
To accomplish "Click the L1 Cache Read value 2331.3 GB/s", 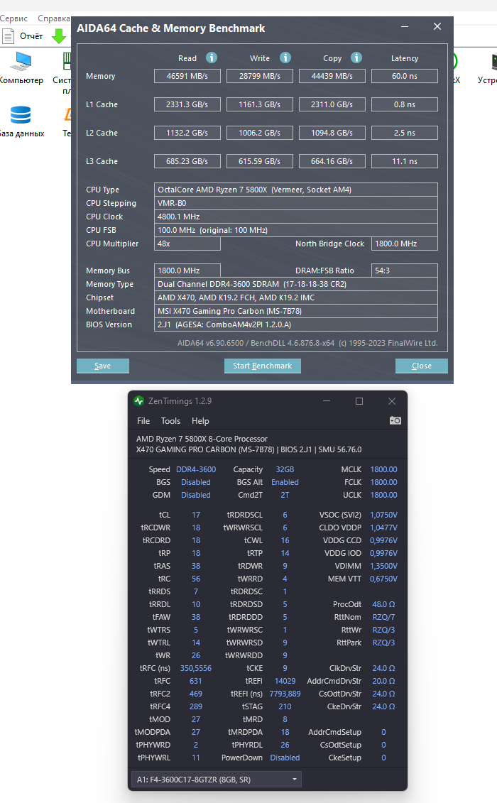I will (x=187, y=104).
